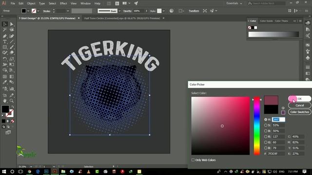Select the blue radio button showing 79
The image size is (312, 175).
(x=266, y=148)
